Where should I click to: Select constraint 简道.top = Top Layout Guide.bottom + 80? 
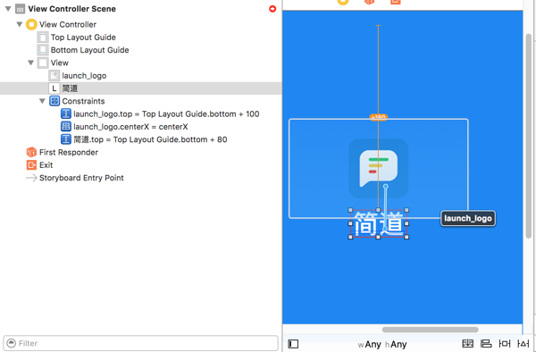[140, 139]
